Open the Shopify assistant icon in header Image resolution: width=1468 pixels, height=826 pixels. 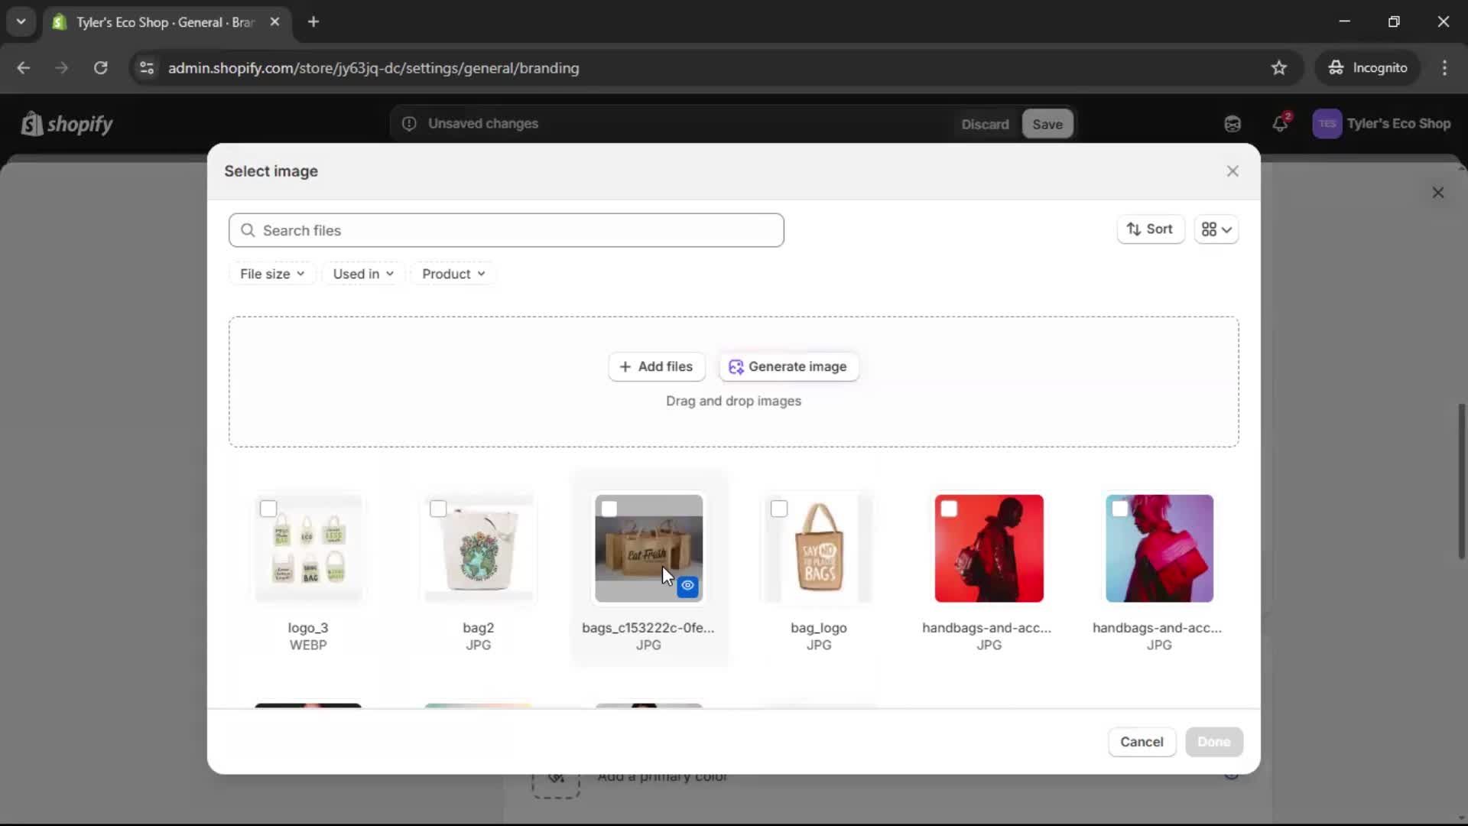(x=1232, y=124)
